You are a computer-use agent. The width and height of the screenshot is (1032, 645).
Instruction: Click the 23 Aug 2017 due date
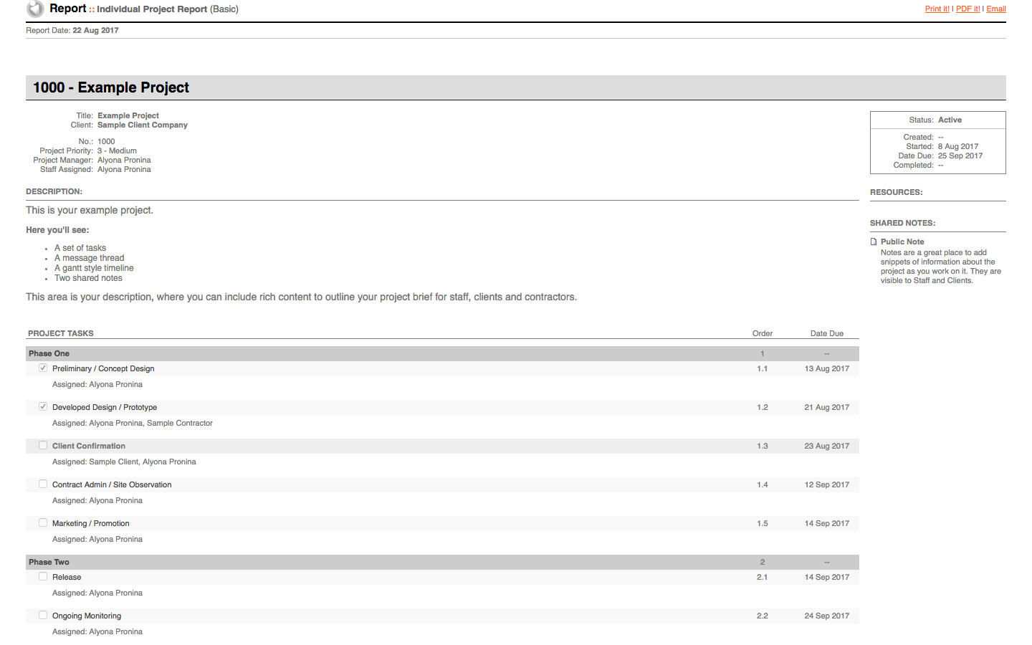tap(827, 446)
